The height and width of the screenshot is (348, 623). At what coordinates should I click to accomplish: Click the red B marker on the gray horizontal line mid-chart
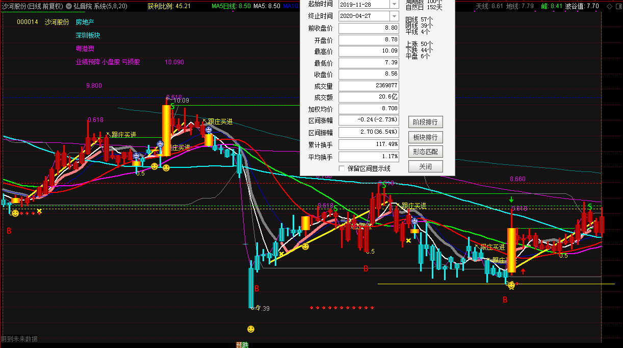[366, 268]
